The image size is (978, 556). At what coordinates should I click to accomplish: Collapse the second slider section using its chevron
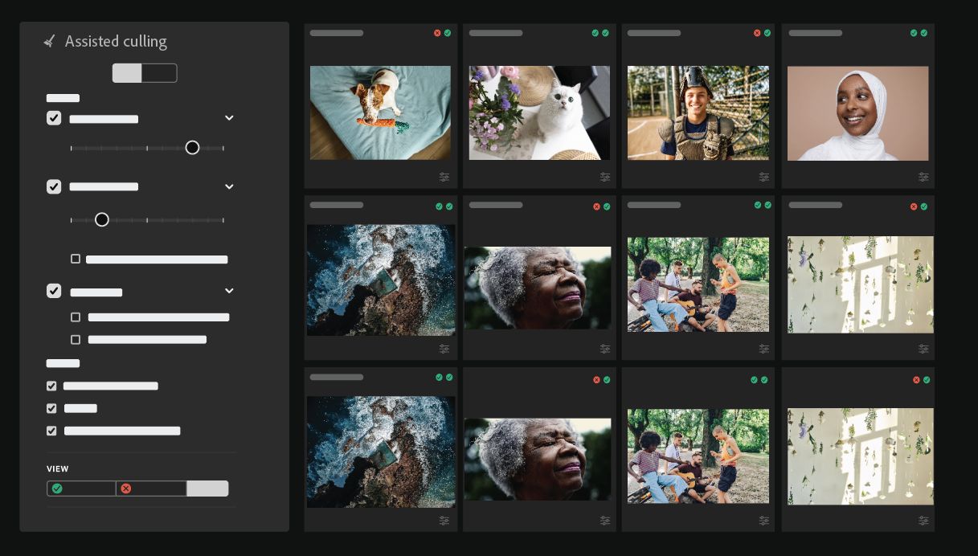point(229,186)
